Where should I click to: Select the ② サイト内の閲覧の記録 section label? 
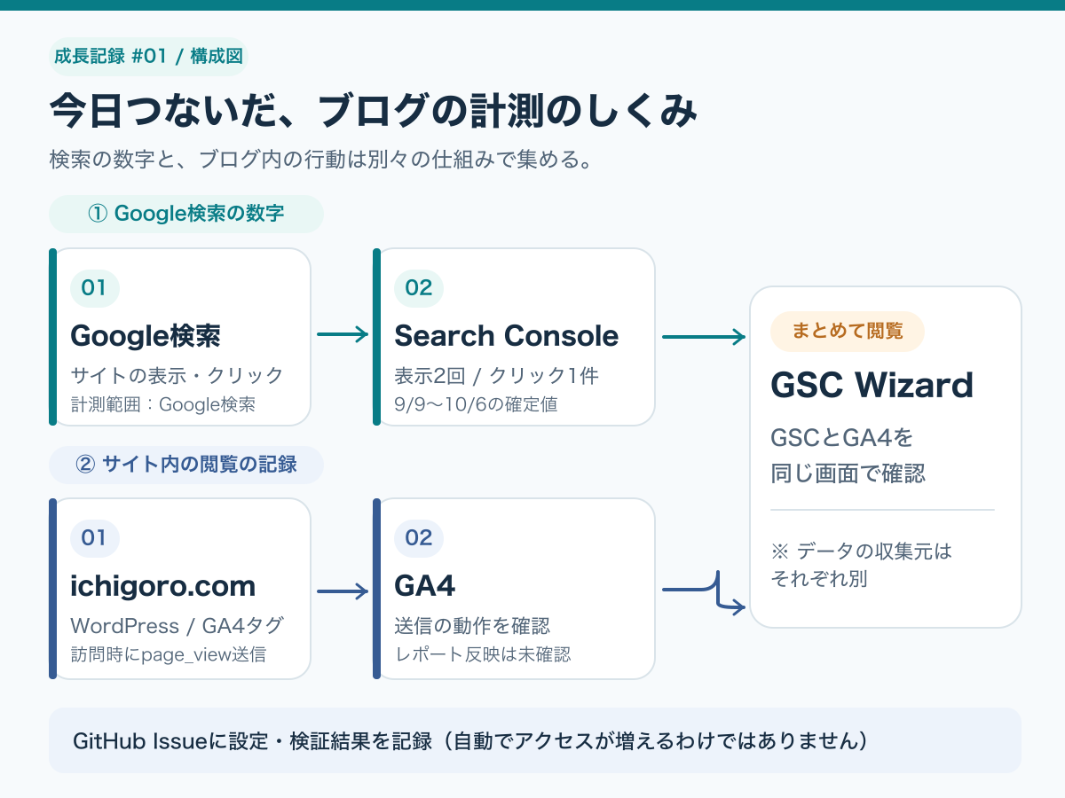185,464
